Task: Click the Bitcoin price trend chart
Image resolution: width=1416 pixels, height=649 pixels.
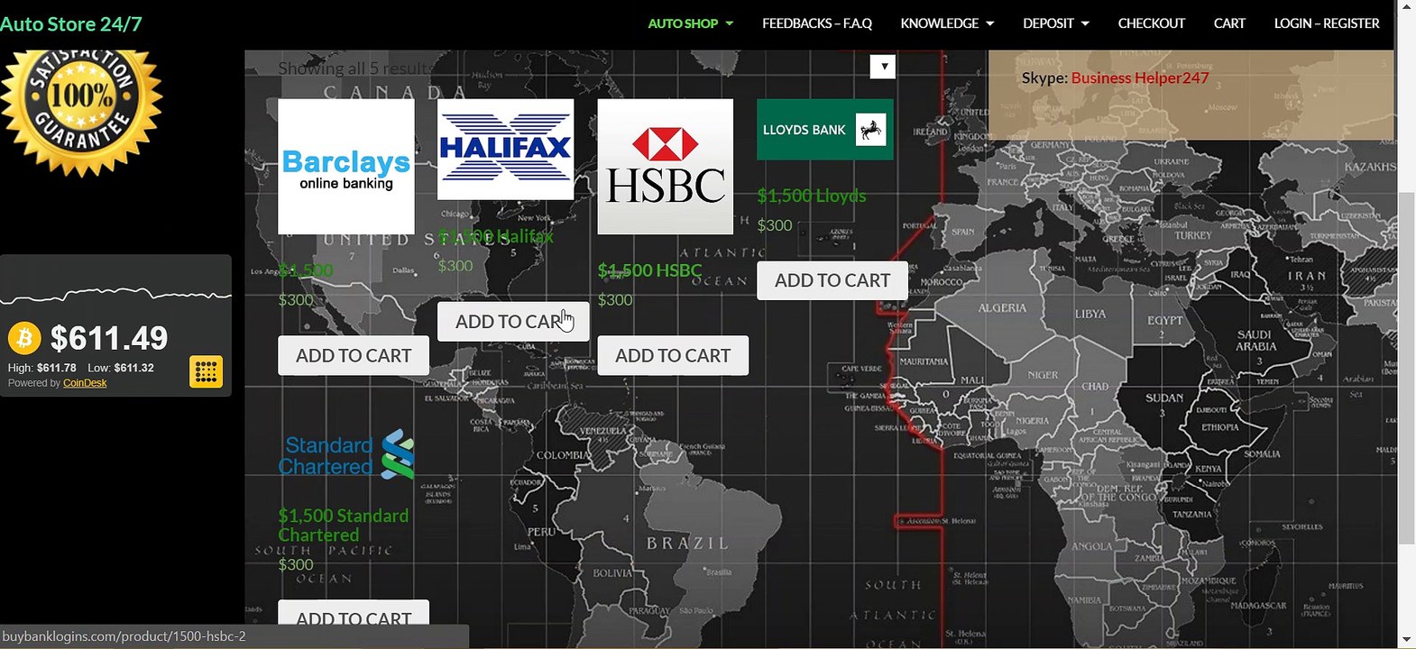Action: click(x=115, y=295)
